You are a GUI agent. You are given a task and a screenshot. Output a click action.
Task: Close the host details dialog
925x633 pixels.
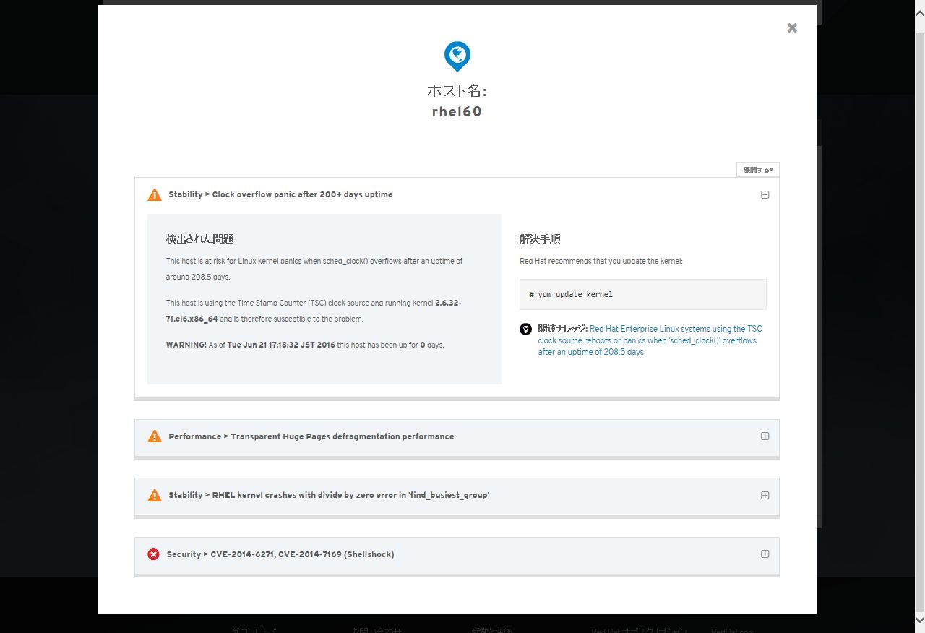pyautogui.click(x=792, y=27)
